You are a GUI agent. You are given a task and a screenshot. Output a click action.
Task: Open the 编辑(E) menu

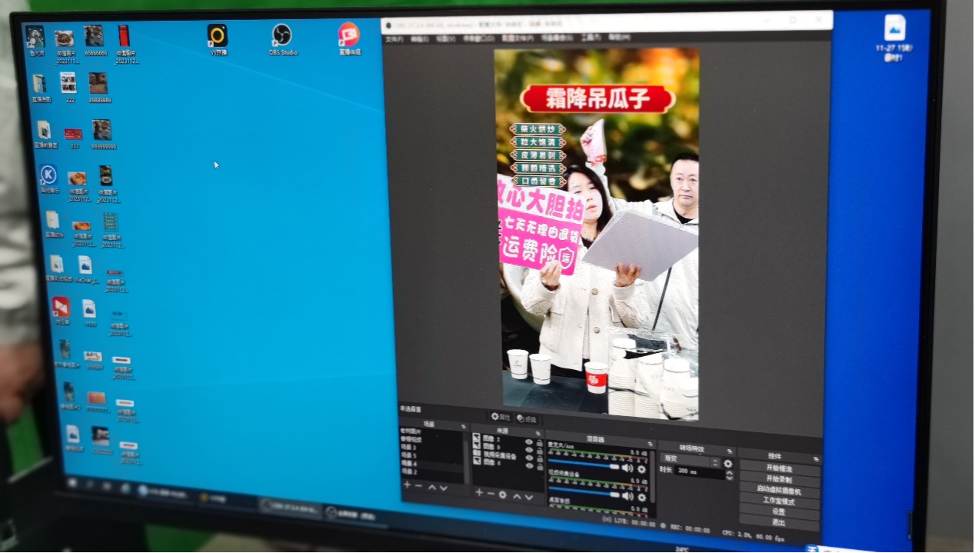click(x=419, y=38)
